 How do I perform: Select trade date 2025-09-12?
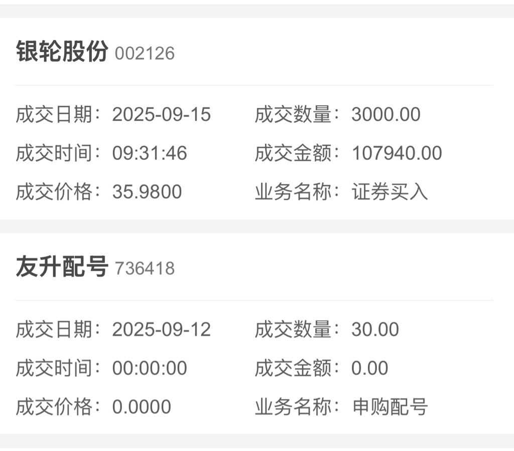[161, 329]
